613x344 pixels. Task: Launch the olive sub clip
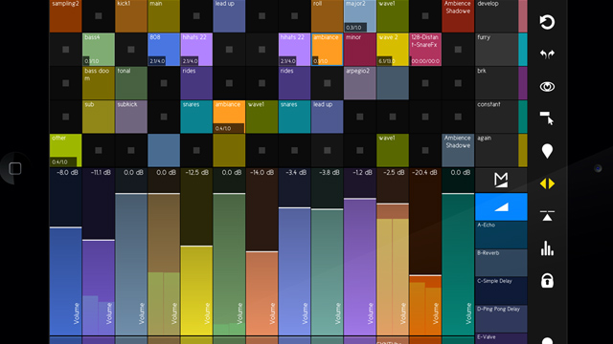[x=99, y=117]
